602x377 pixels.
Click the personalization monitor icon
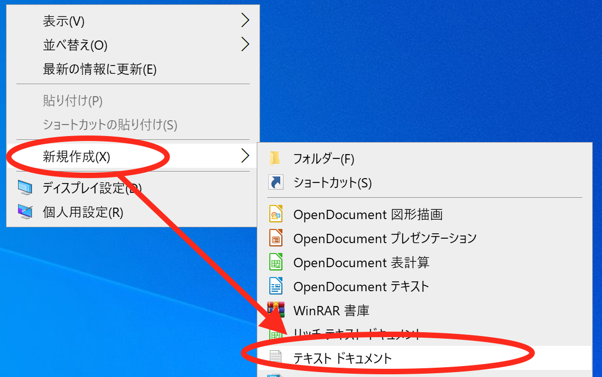tap(25, 211)
